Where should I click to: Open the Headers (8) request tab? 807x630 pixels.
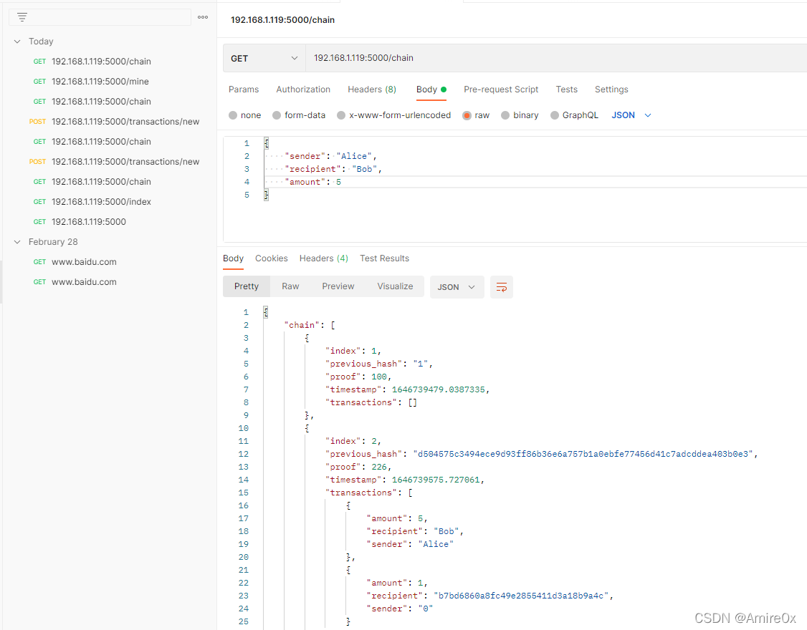pyautogui.click(x=372, y=89)
